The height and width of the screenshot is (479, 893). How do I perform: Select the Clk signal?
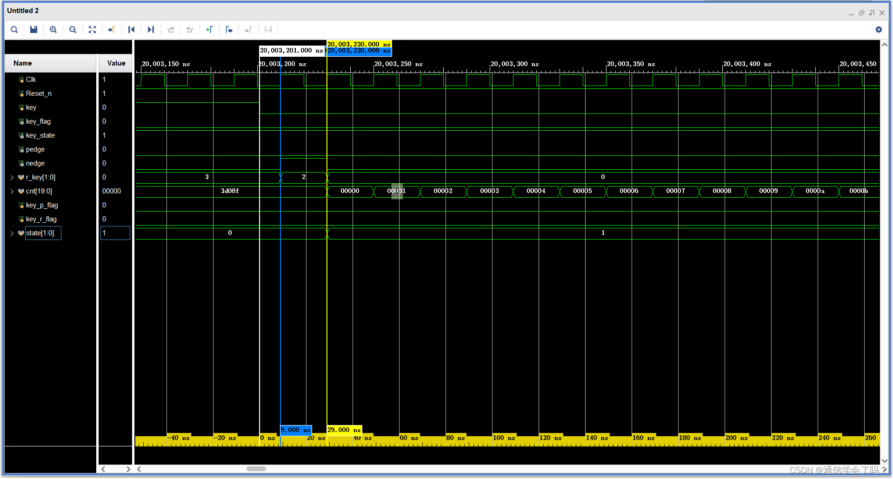click(31, 80)
